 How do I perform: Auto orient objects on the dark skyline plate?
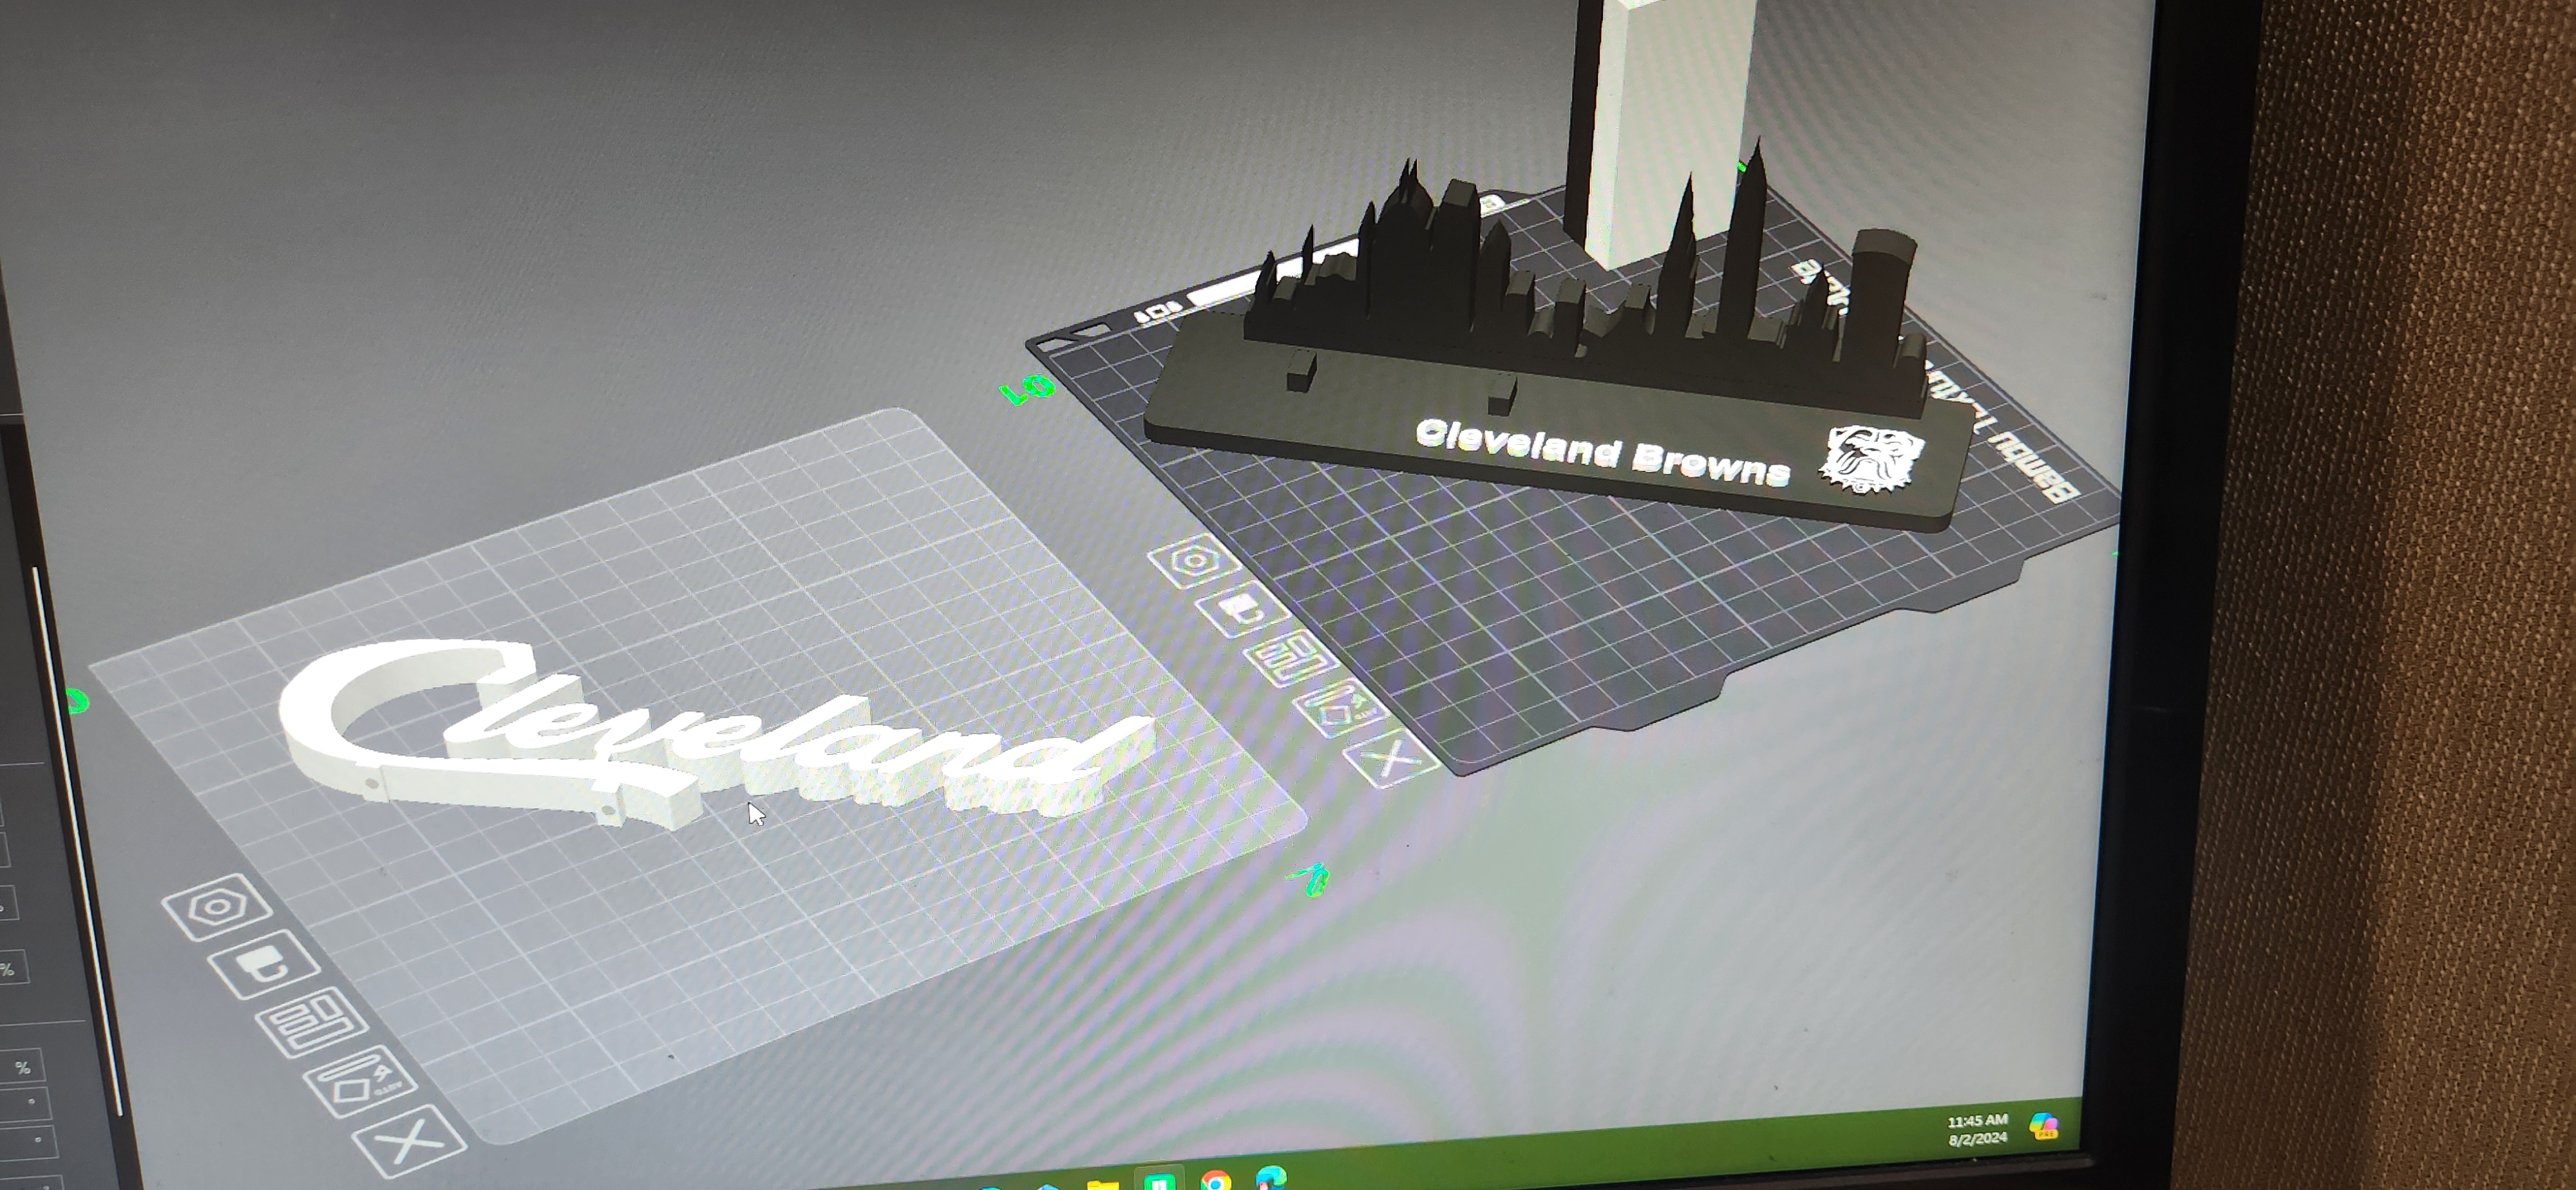(x=1340, y=708)
